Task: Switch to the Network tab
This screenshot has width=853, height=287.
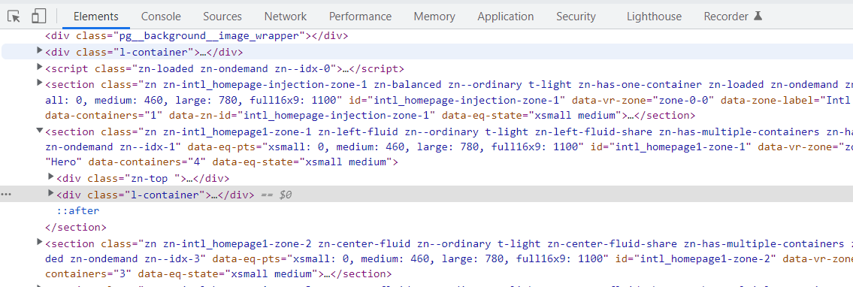Action: click(x=286, y=17)
